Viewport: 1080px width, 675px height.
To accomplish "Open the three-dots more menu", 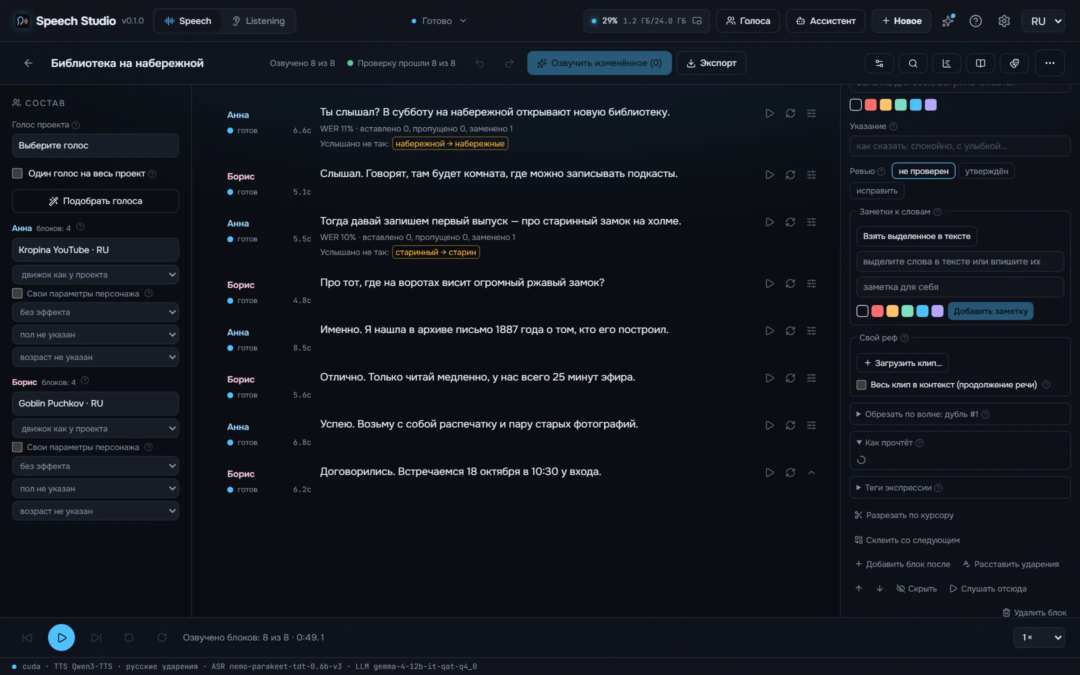I will pos(1049,63).
